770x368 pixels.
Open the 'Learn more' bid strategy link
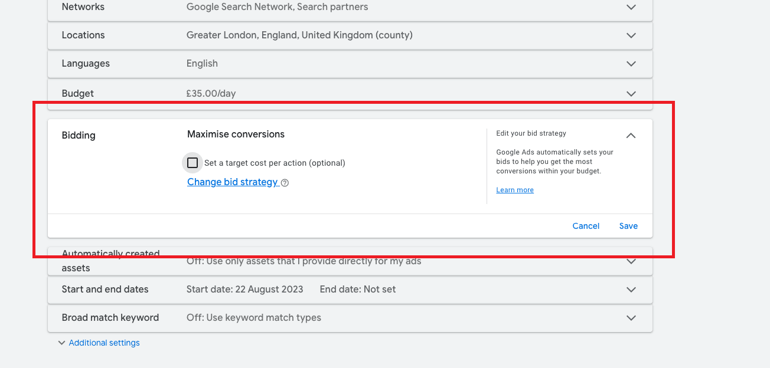514,190
